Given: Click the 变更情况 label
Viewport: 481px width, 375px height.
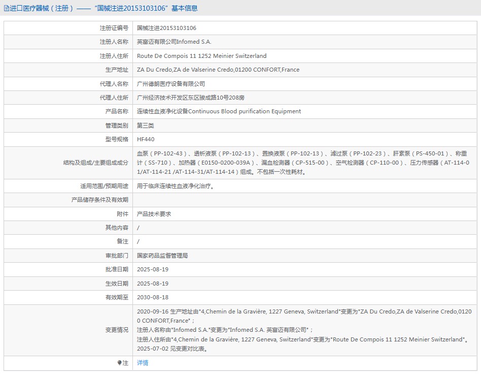Looking at the screenshot, I should 117,330.
